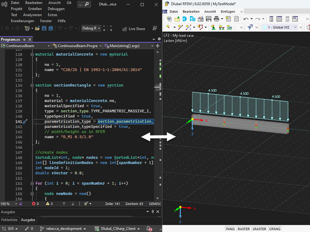Open the RFEM console/script icon
Screen dimensions: 310x232
[x=295, y=19]
